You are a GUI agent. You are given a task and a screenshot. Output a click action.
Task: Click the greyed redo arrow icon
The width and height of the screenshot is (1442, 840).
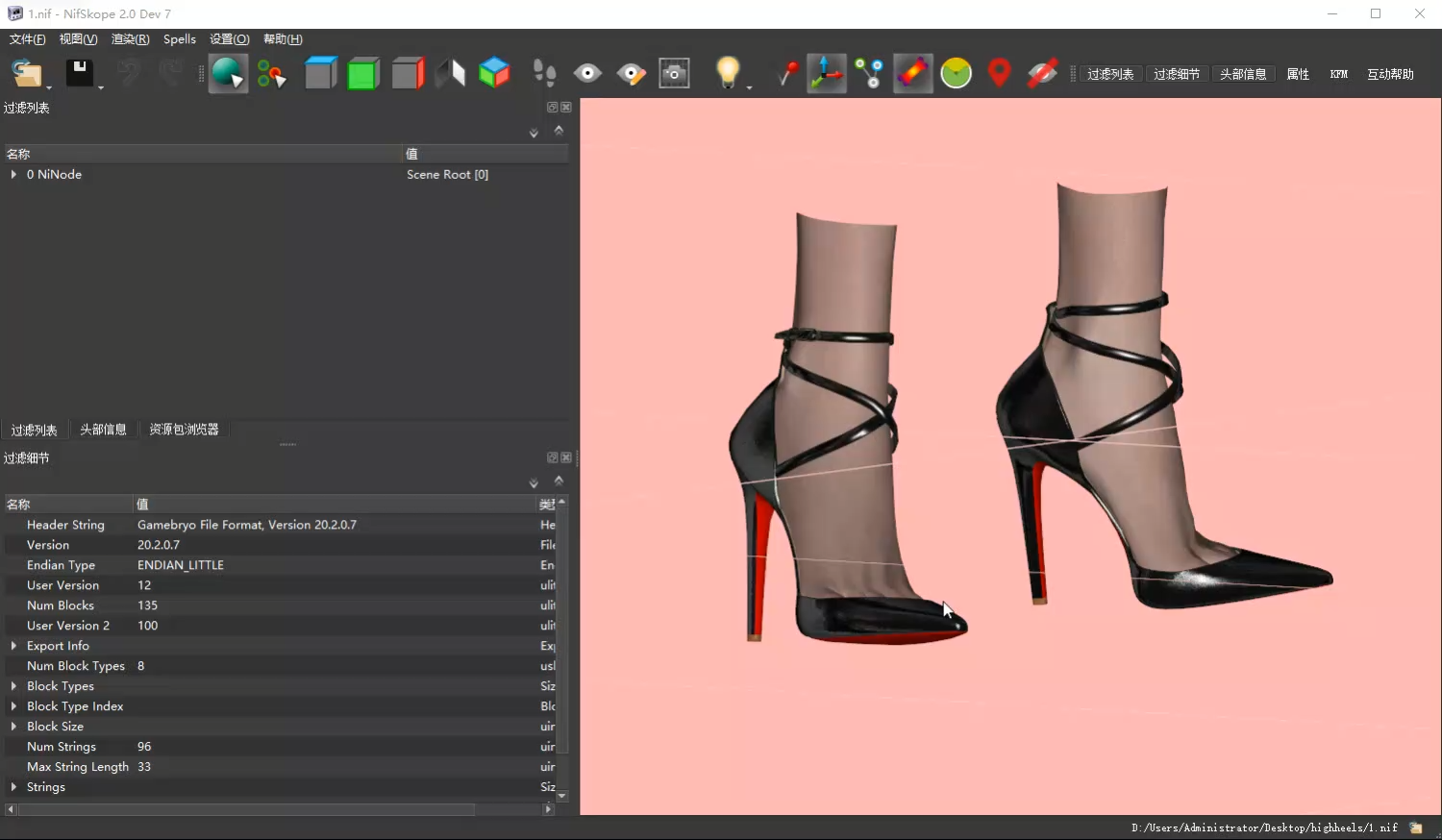click(169, 73)
